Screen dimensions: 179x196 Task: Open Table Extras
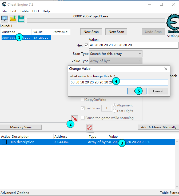tap(169, 193)
